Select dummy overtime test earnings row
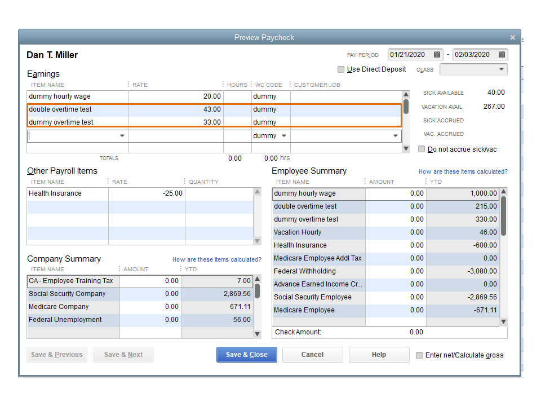The image size is (541, 406). (214, 122)
